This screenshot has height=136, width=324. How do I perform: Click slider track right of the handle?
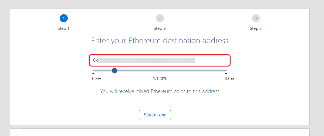click(170, 71)
